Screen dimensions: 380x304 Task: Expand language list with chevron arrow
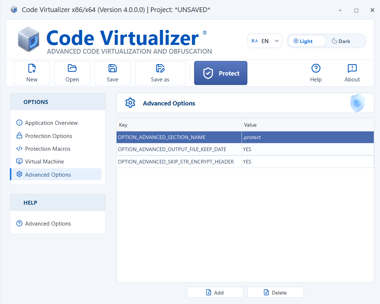click(x=277, y=41)
